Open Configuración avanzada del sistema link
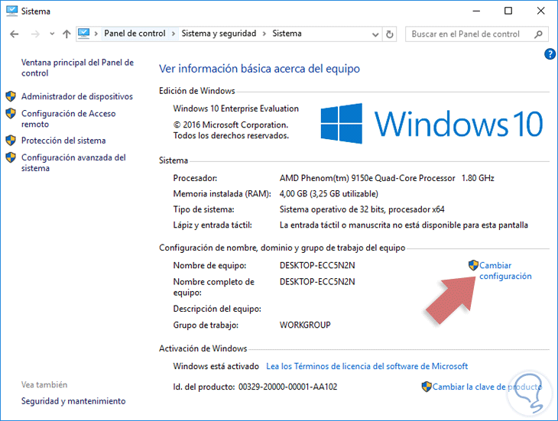The image size is (558, 421). click(x=73, y=163)
